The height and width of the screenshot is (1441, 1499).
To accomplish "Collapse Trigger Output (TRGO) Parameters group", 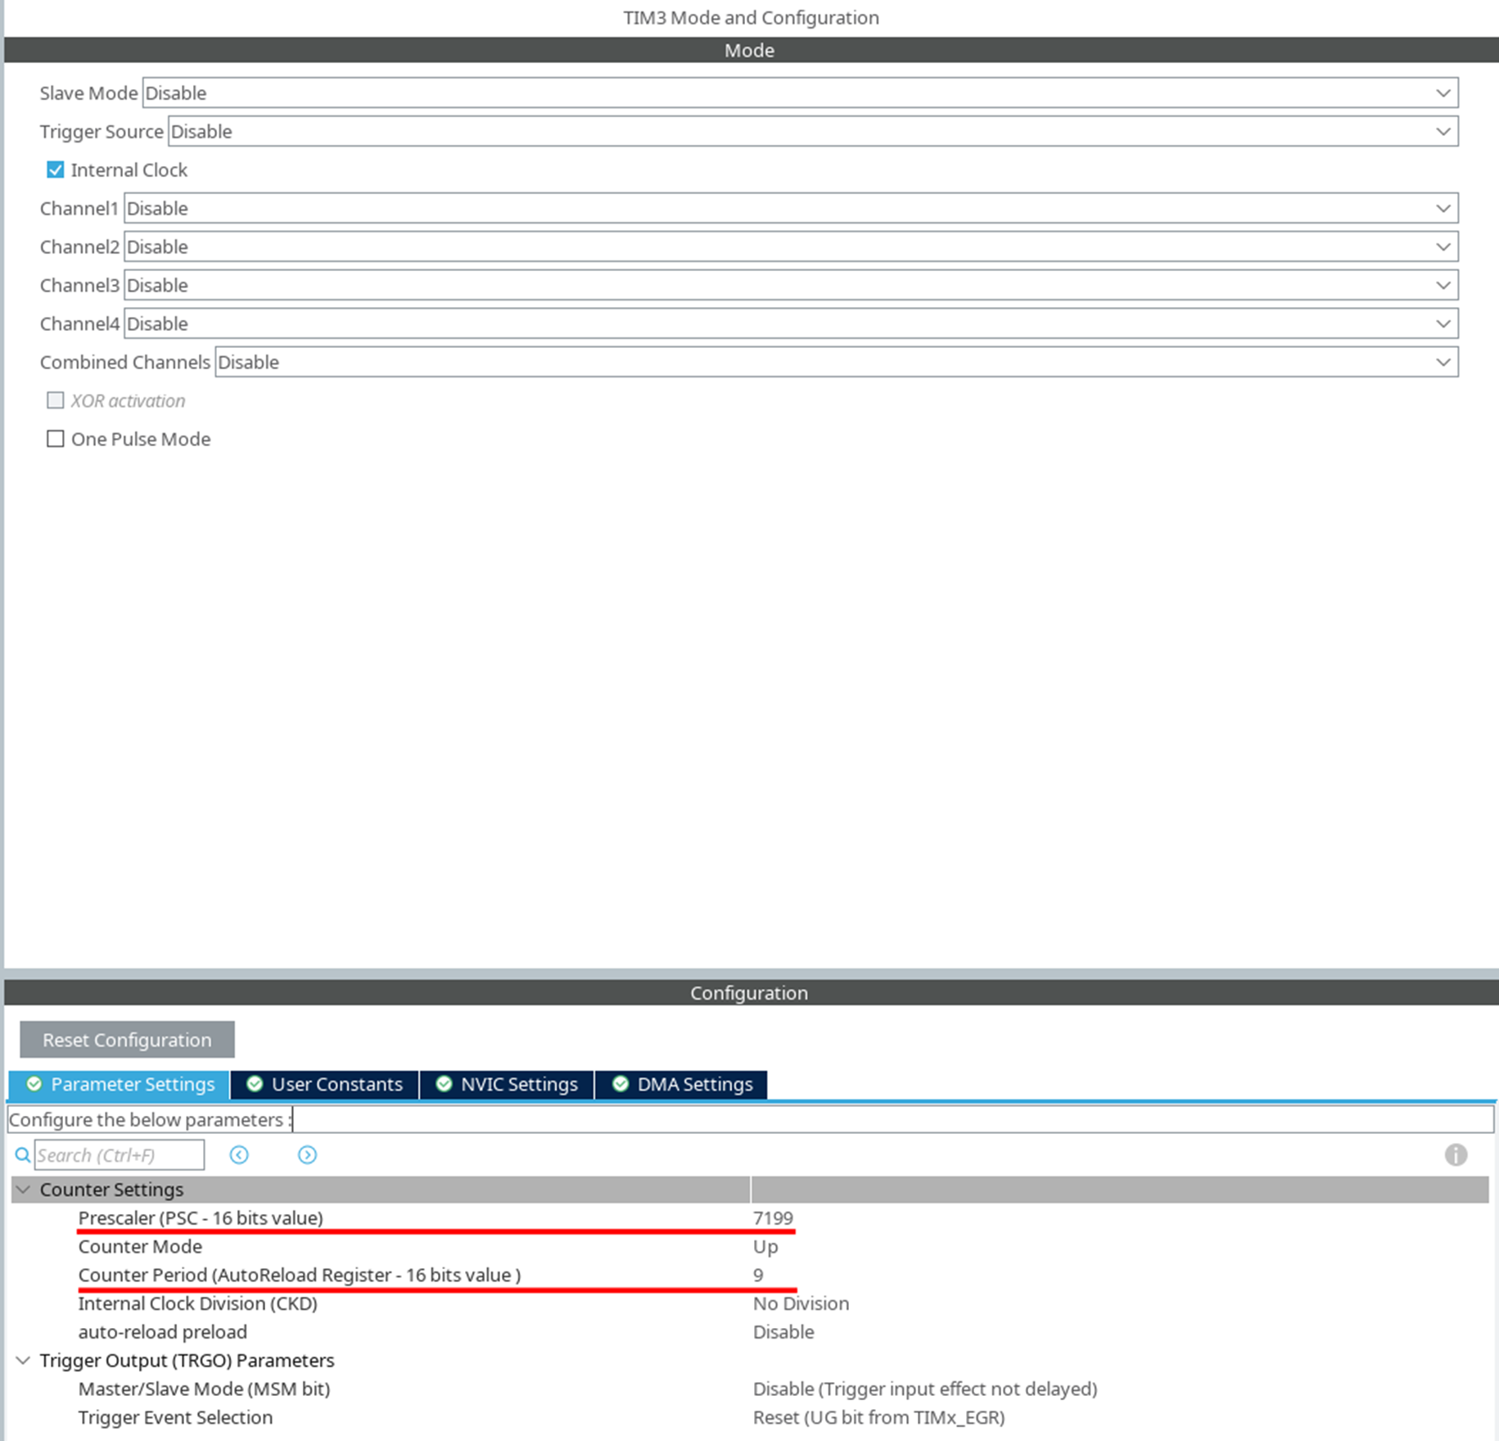I will tap(24, 1360).
